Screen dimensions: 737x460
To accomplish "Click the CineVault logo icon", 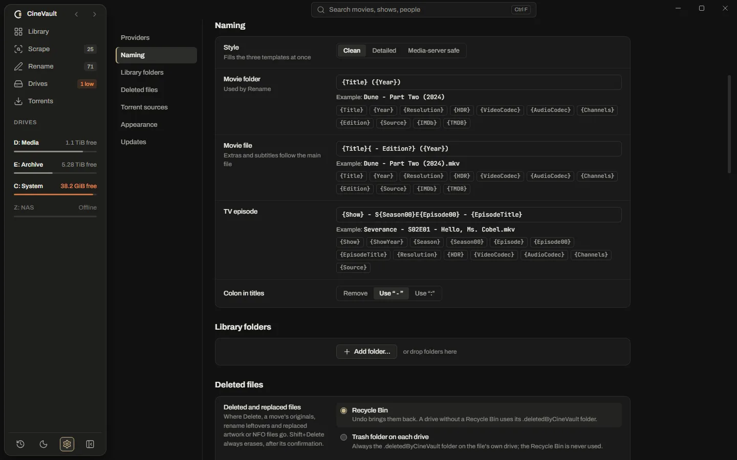I will [18, 14].
